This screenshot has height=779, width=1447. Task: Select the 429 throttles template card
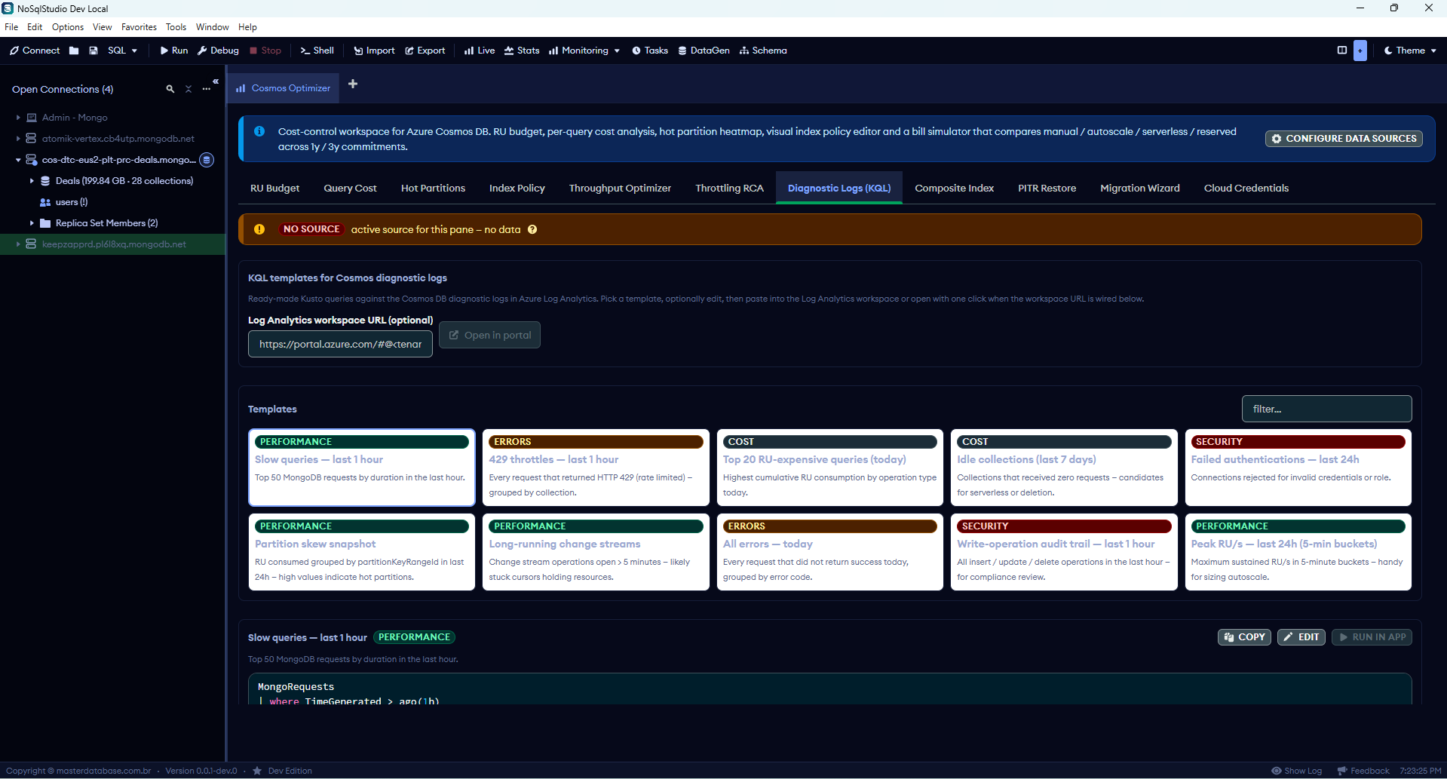596,468
